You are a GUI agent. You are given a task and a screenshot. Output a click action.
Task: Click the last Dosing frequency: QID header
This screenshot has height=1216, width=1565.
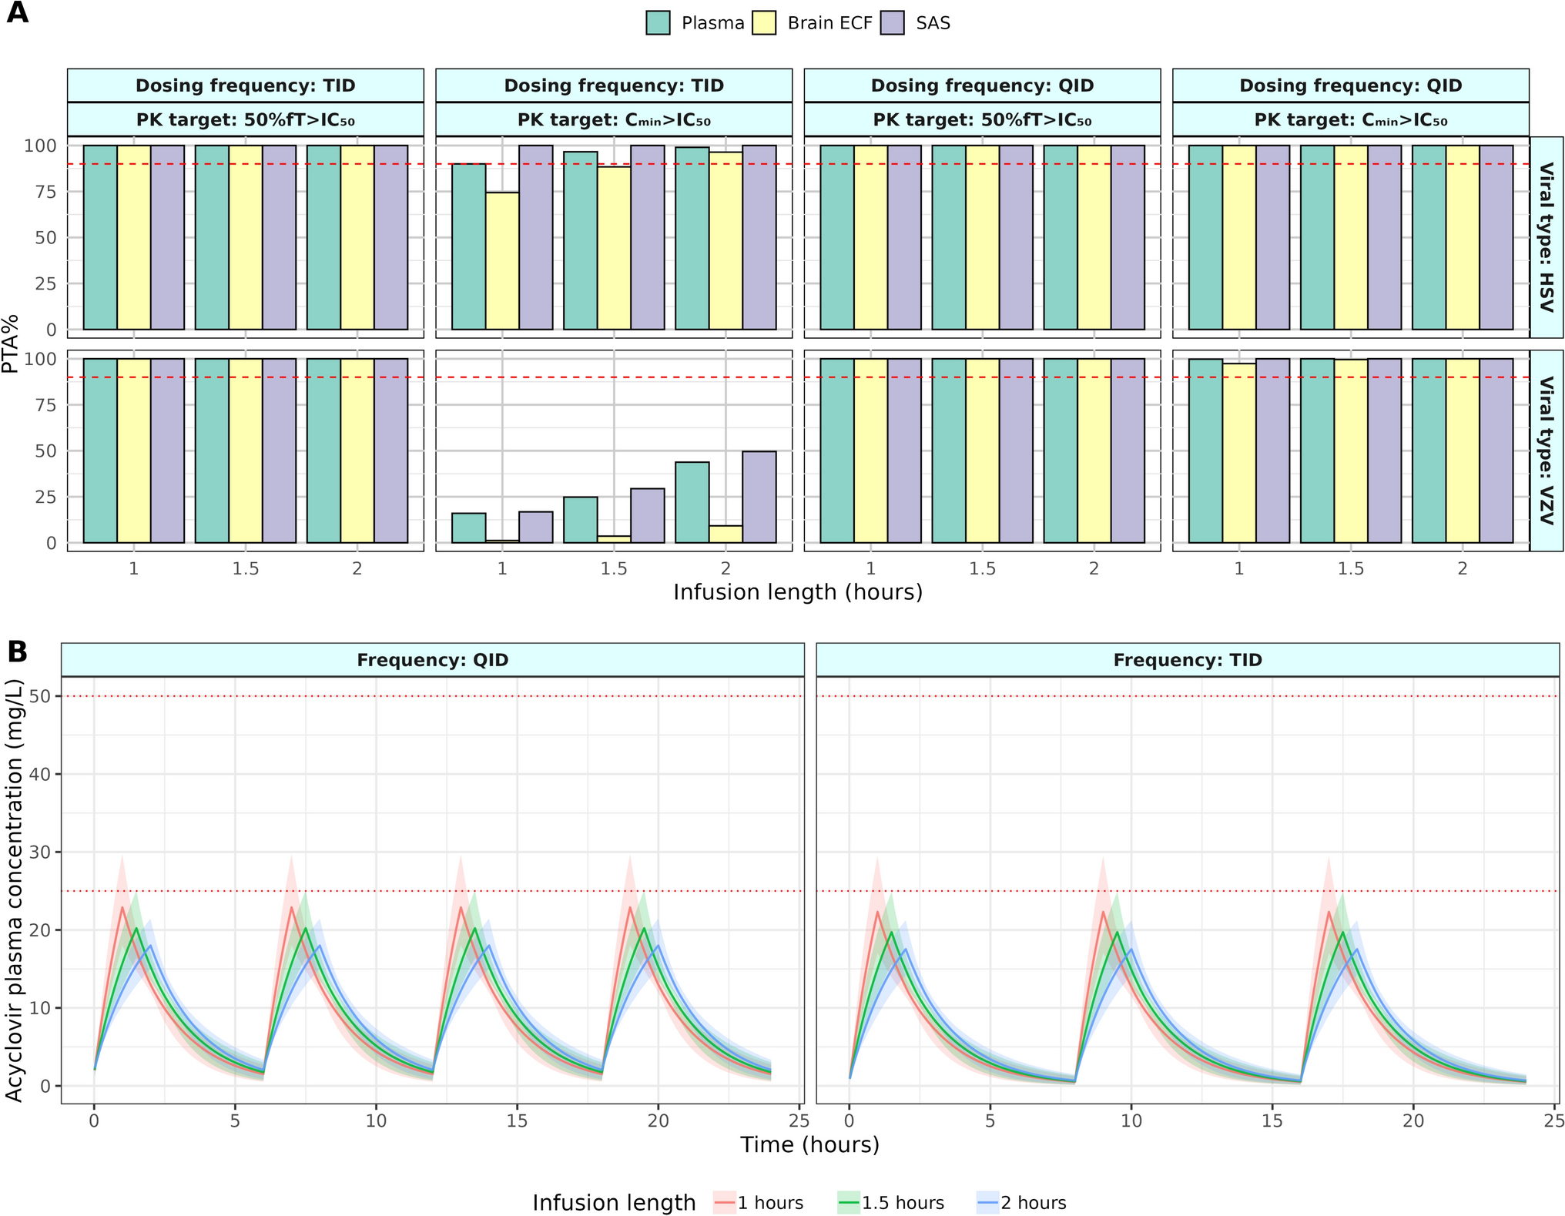pyautogui.click(x=1350, y=85)
